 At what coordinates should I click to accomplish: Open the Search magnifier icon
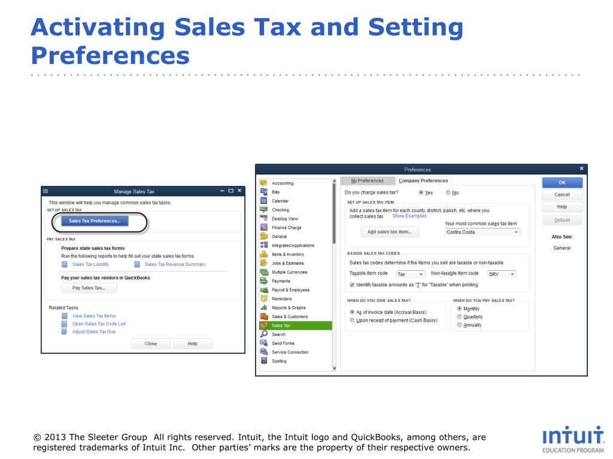(x=264, y=334)
